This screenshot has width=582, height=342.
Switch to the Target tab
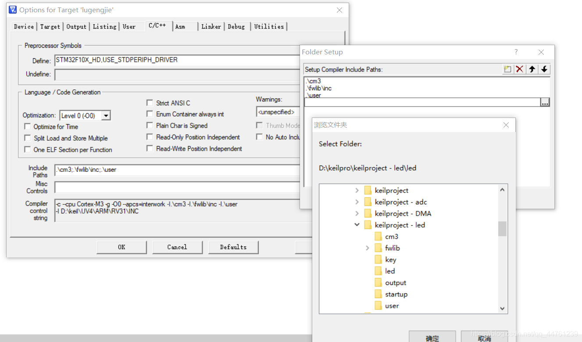(x=50, y=27)
